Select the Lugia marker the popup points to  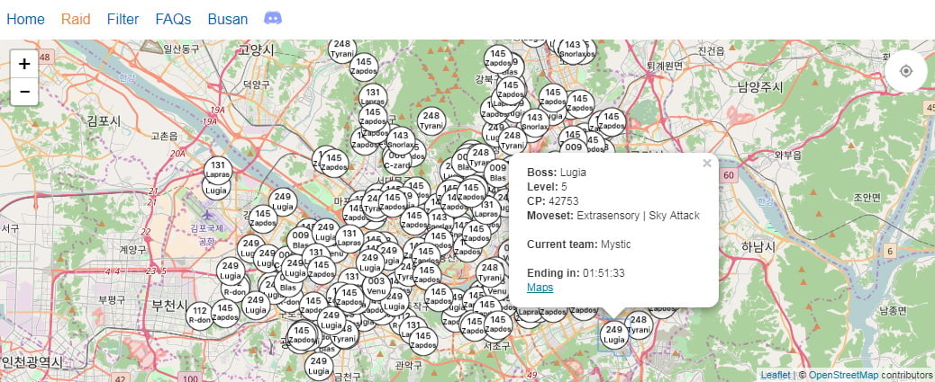coord(613,335)
